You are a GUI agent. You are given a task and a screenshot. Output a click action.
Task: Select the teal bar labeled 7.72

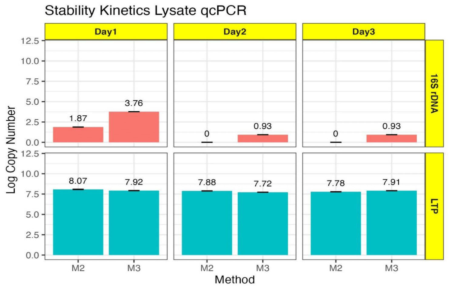point(263,224)
